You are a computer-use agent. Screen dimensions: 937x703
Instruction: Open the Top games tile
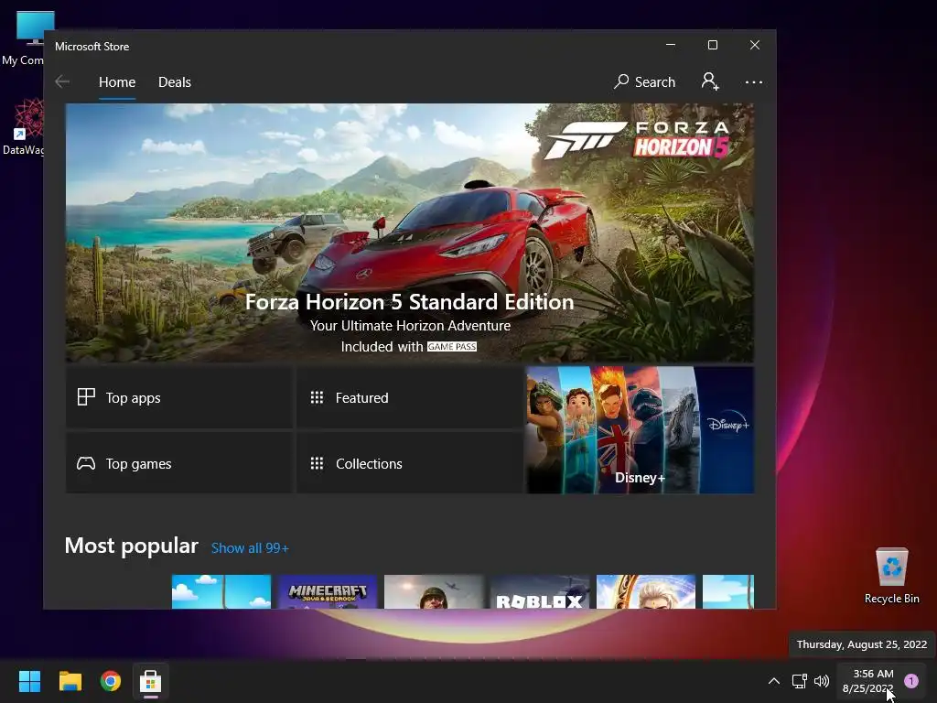coord(178,463)
